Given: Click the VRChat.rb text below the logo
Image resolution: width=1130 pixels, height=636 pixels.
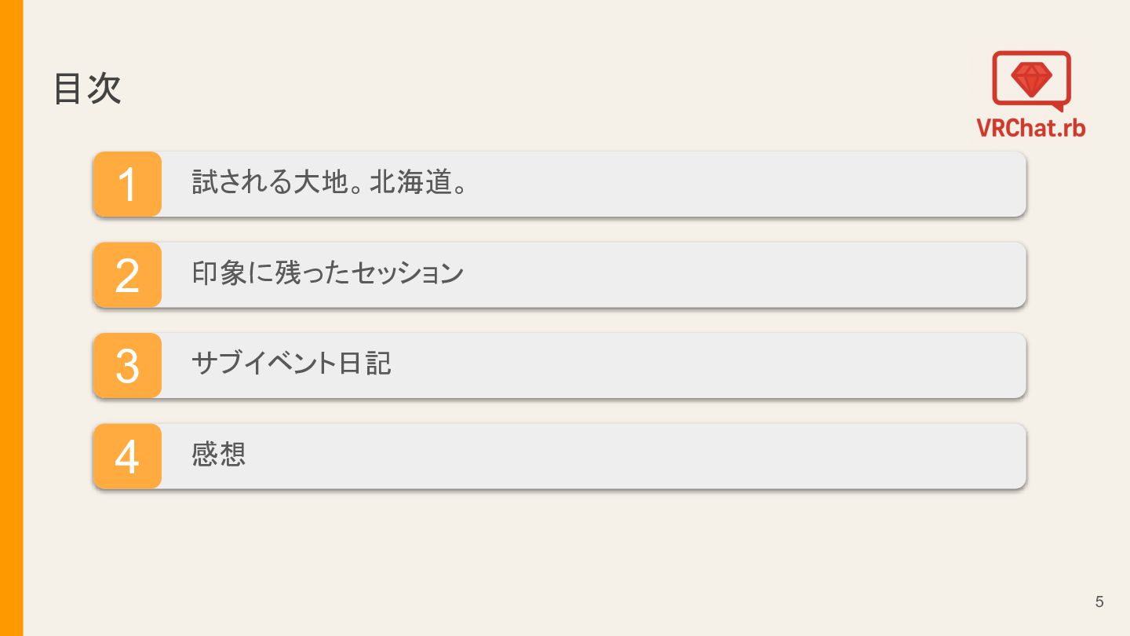Looking at the screenshot, I should (x=1031, y=127).
